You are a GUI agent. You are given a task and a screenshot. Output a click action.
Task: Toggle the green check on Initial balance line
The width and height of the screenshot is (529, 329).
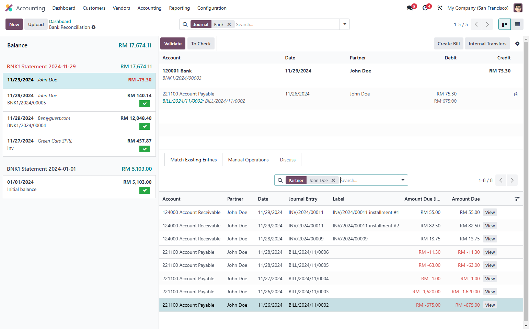(x=145, y=190)
